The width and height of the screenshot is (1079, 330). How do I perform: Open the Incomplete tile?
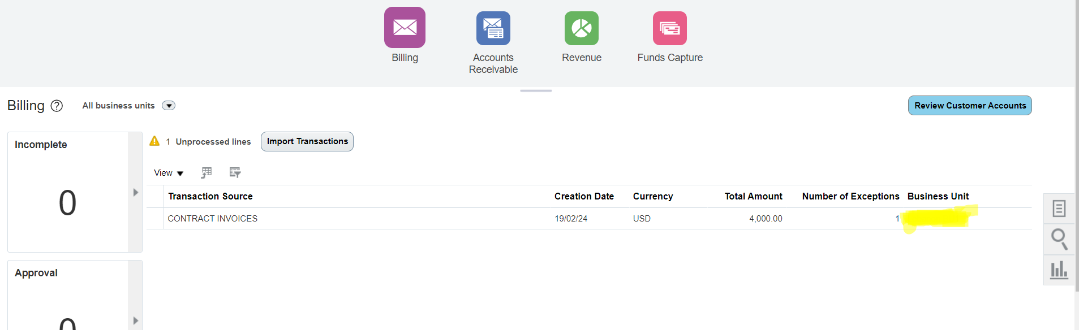68,192
